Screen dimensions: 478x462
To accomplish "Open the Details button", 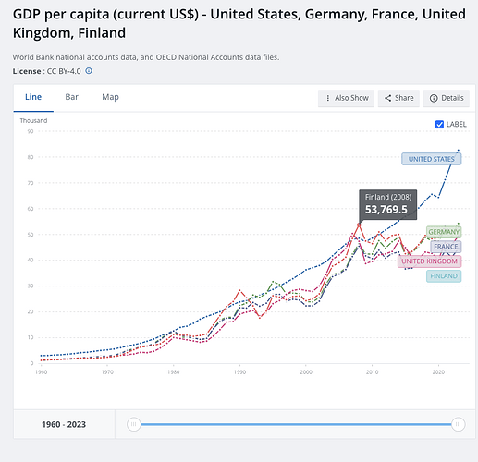I will point(447,98).
